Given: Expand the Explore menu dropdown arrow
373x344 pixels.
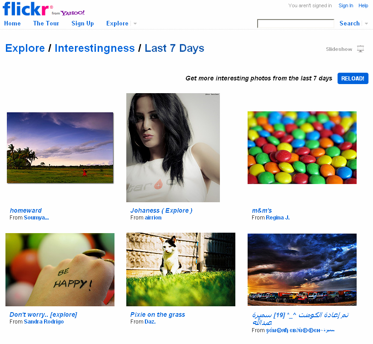Looking at the screenshot, I should [x=135, y=24].
